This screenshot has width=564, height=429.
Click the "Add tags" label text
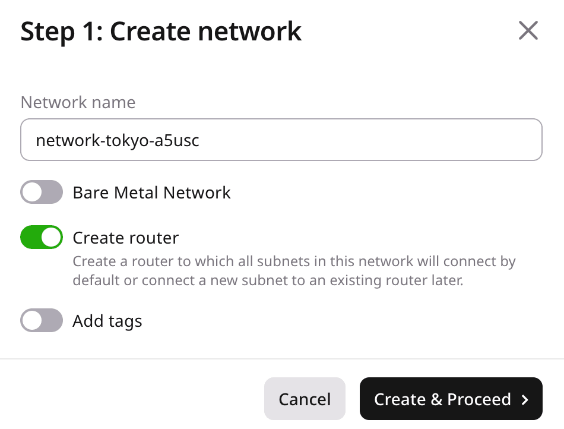pos(107,321)
